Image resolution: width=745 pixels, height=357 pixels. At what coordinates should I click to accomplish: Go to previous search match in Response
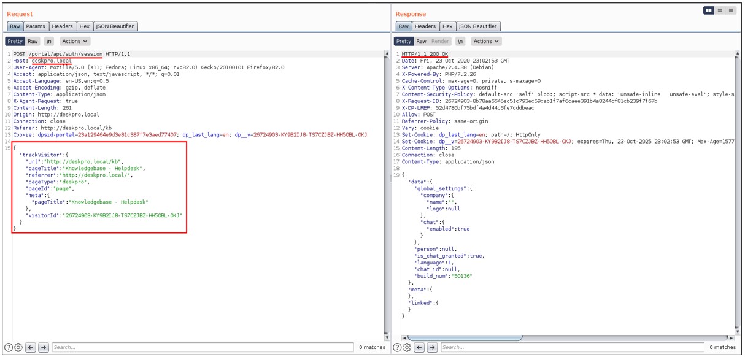click(x=420, y=347)
